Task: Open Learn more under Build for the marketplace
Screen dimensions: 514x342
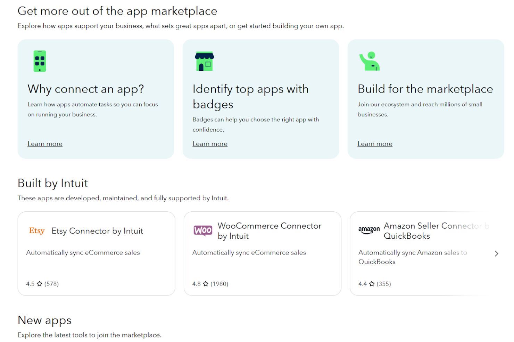Action: point(375,143)
